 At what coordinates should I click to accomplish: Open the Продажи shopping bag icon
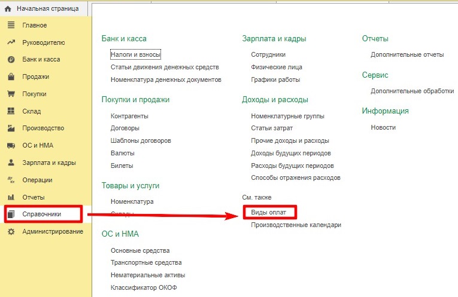pyautogui.click(x=11, y=76)
